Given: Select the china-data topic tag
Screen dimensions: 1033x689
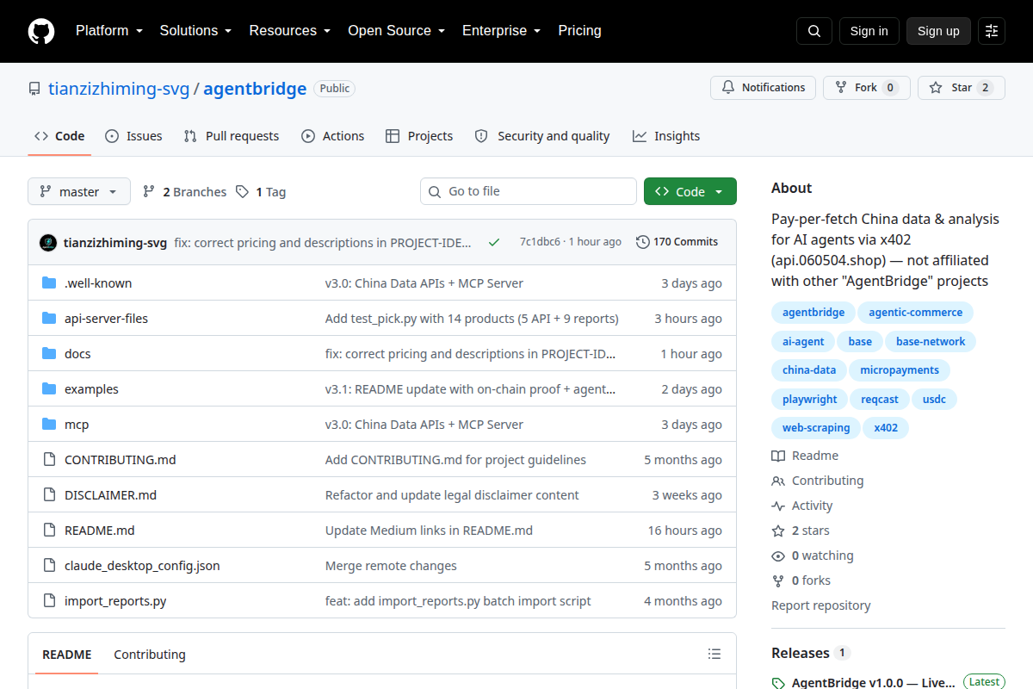Looking at the screenshot, I should click(809, 370).
